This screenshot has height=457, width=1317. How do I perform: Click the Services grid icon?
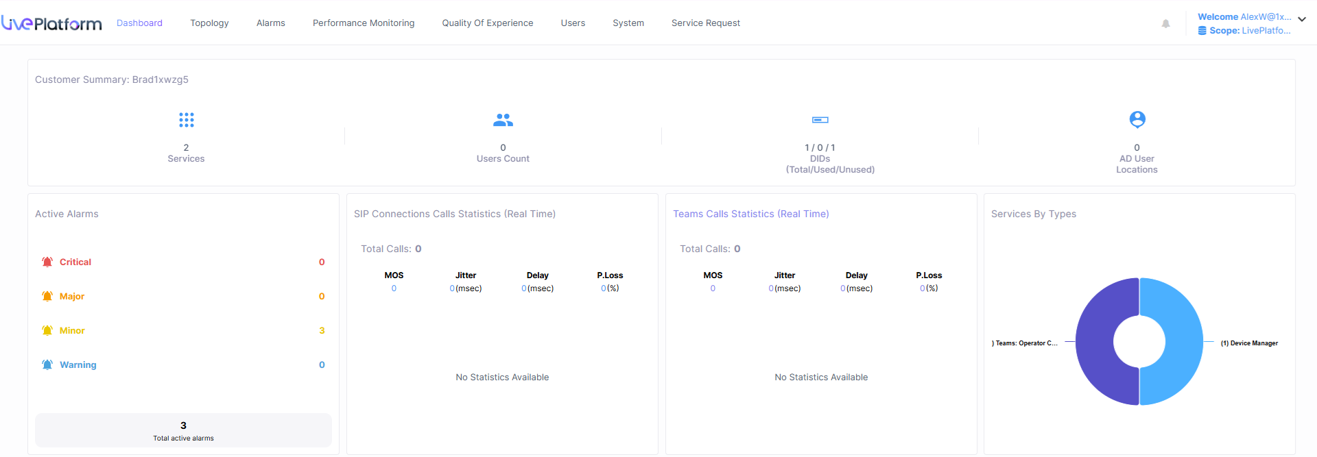click(x=186, y=120)
